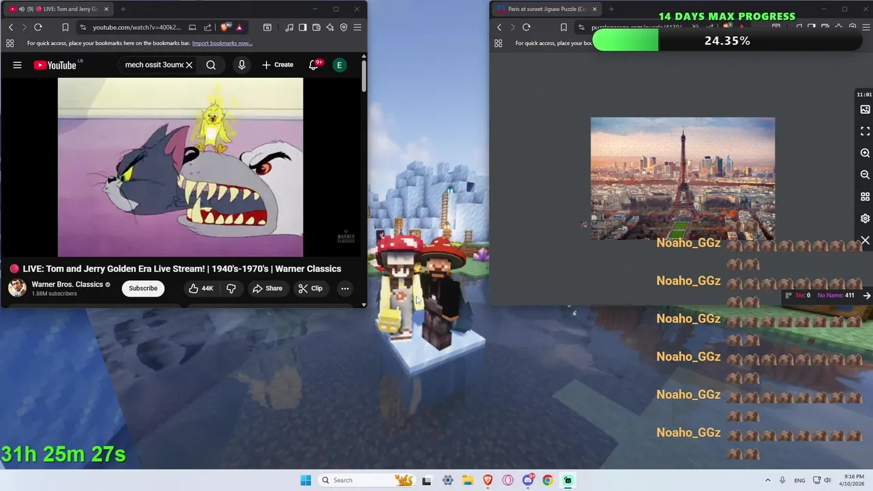
Task: Arrange puzzle pieces grid icon
Action: tap(865, 196)
